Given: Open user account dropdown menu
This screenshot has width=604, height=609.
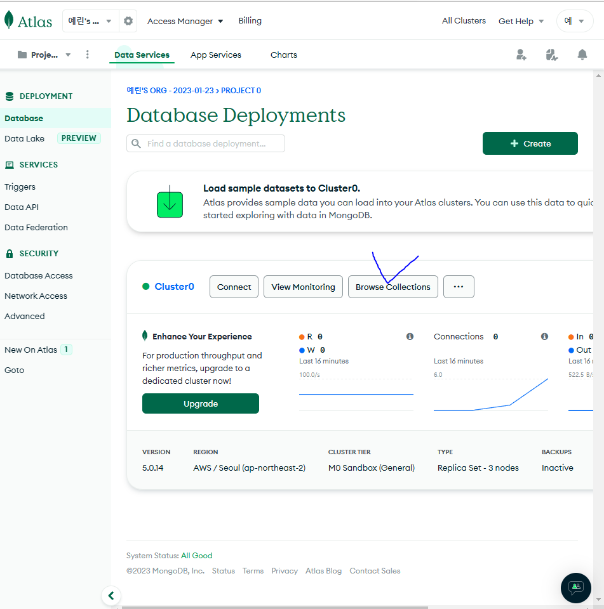Looking at the screenshot, I should click(574, 21).
